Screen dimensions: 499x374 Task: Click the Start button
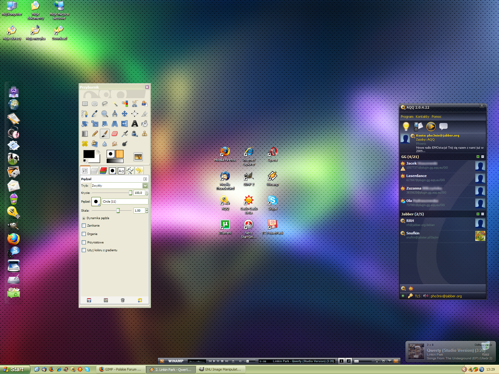14,369
